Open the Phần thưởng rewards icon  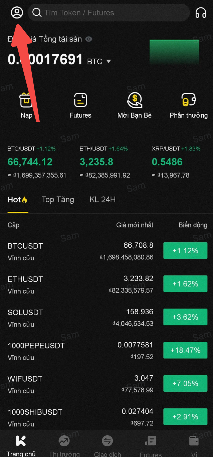[188, 101]
